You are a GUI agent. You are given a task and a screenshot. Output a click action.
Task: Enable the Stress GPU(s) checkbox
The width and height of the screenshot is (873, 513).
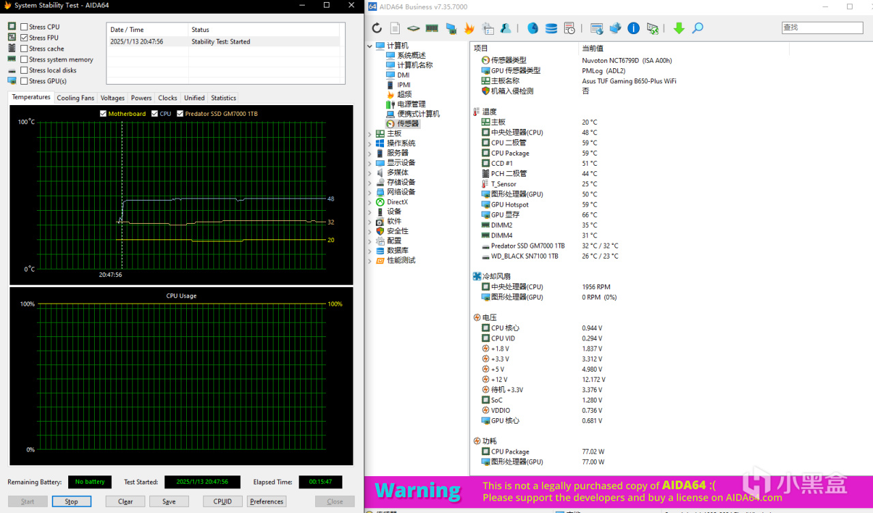click(25, 81)
